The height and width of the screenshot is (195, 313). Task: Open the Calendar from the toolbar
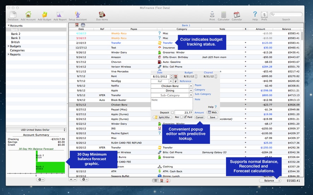click(237, 14)
